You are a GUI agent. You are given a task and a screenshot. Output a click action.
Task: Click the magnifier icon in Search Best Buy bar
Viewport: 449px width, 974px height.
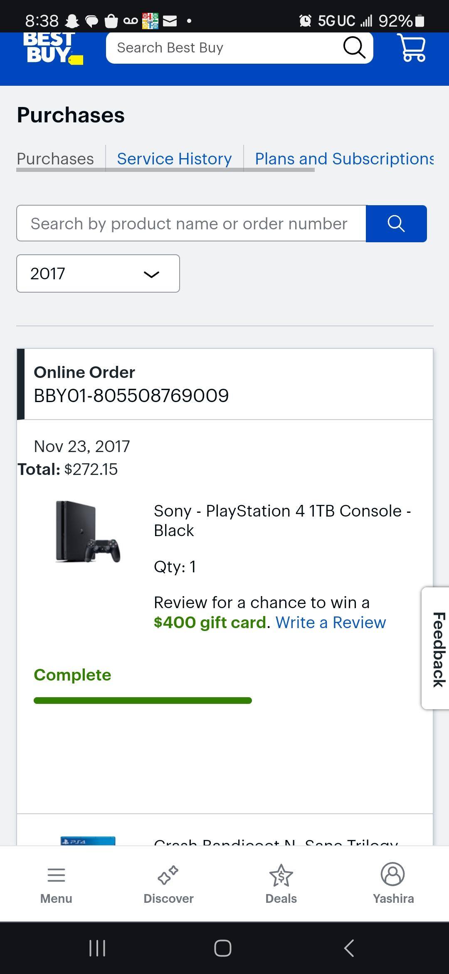point(353,47)
